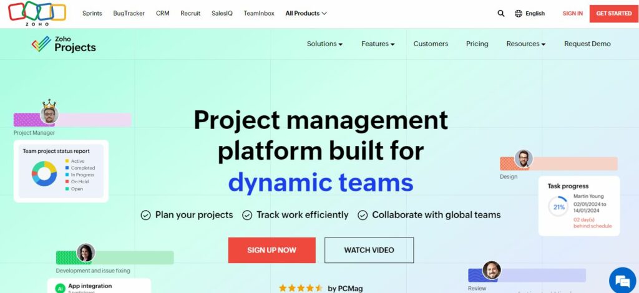Viewport: 639px width, 293px height.
Task: Open the Zoho logo homepage
Action: point(37,13)
